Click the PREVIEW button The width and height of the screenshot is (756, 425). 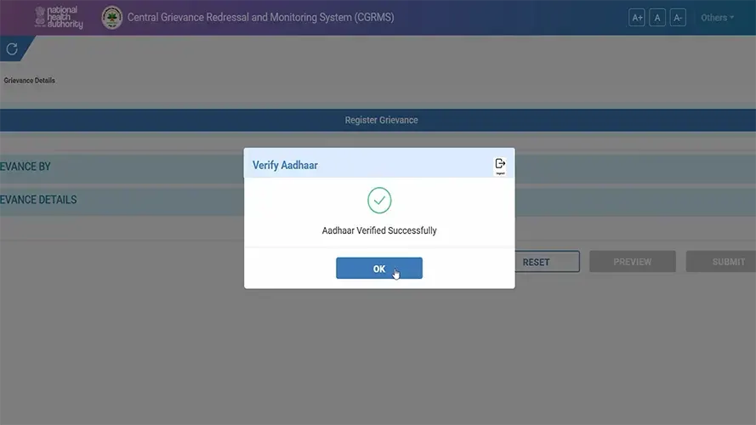[x=632, y=262]
